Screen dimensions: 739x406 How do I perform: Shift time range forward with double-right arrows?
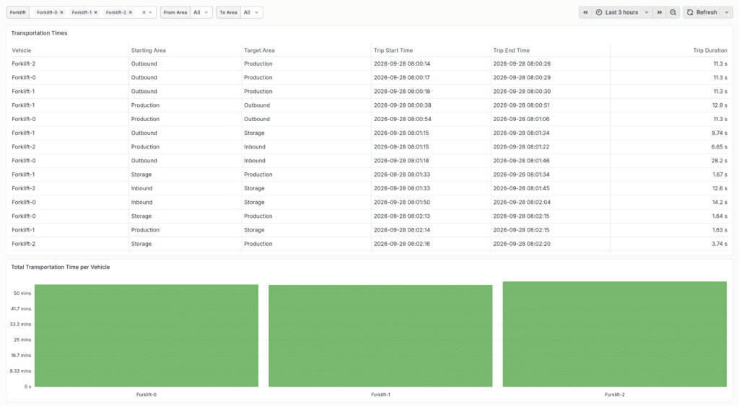pos(660,12)
